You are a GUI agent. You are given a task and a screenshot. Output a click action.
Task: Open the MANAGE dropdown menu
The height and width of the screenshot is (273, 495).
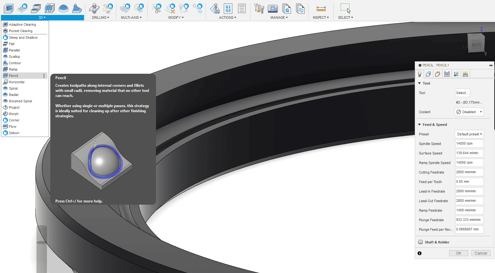(x=279, y=17)
